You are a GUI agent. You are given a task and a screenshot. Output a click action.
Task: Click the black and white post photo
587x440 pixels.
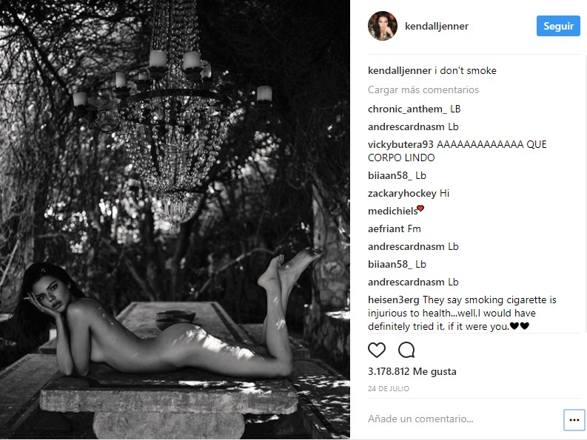(175, 220)
